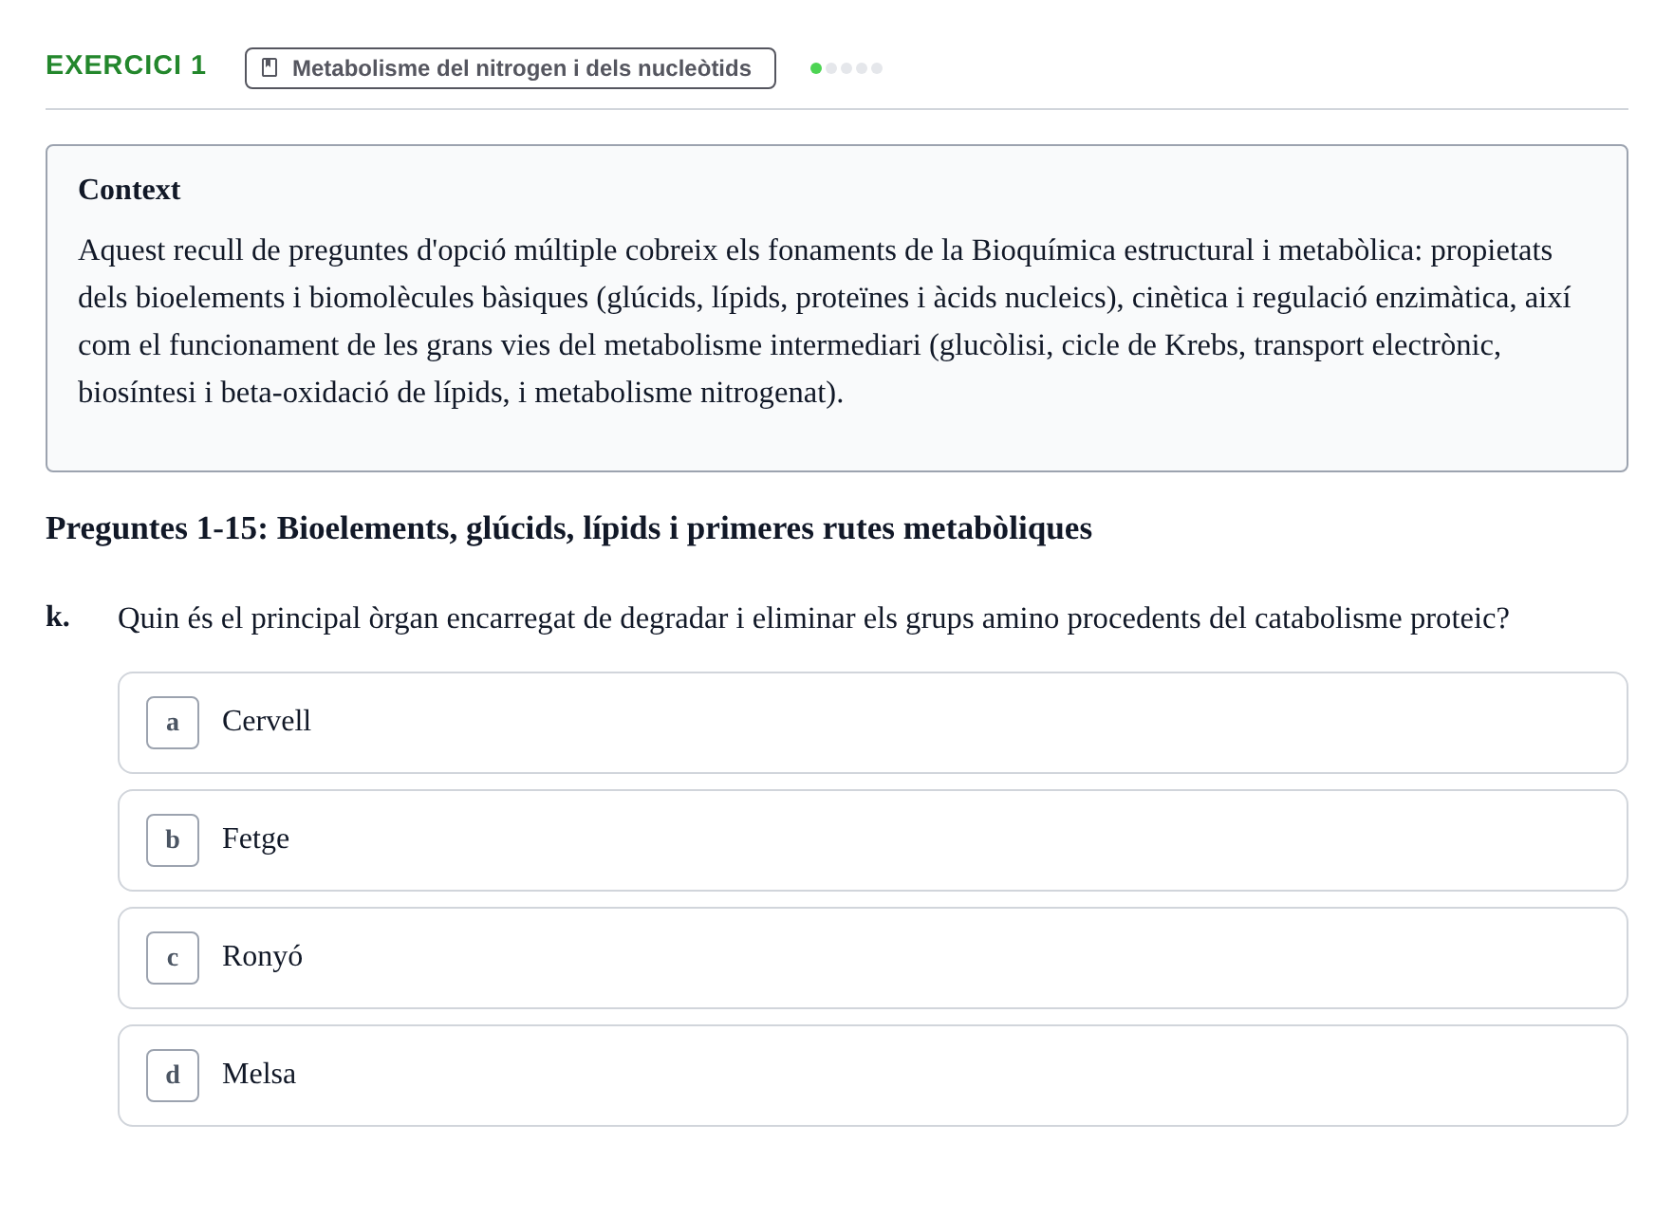Click the Preguntes 1-15 section heading
Image resolution: width=1674 pixels, height=1216 pixels.
click(x=568, y=528)
